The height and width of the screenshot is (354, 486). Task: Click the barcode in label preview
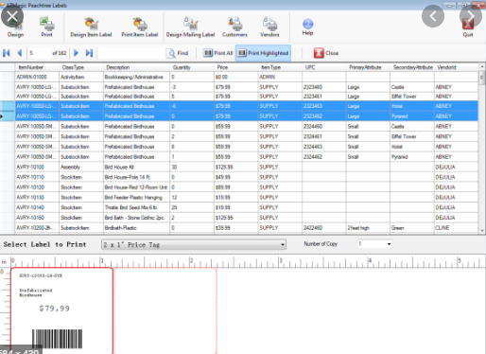57,339
